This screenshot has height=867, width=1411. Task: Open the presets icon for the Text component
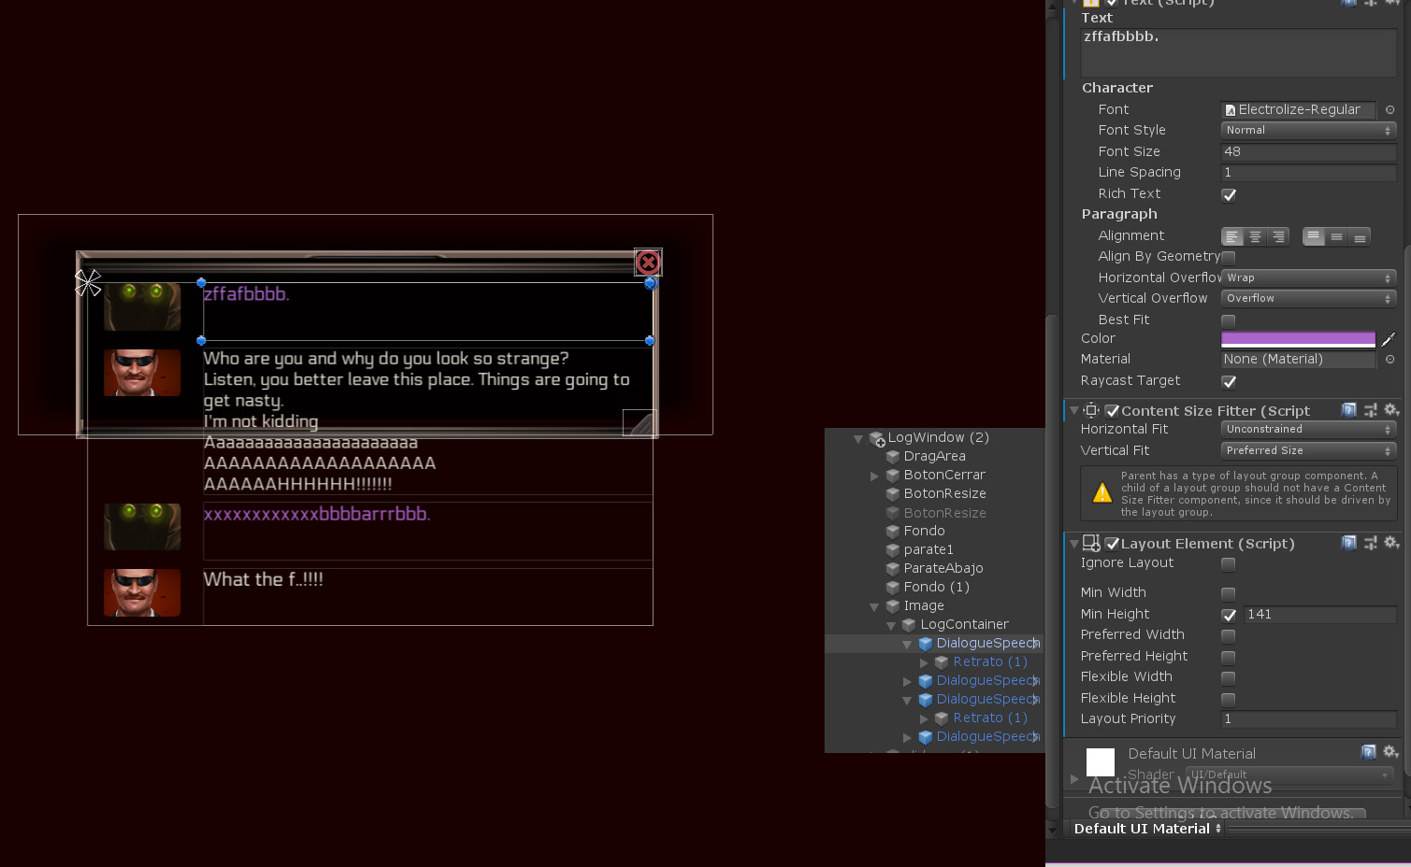tap(1371, 4)
